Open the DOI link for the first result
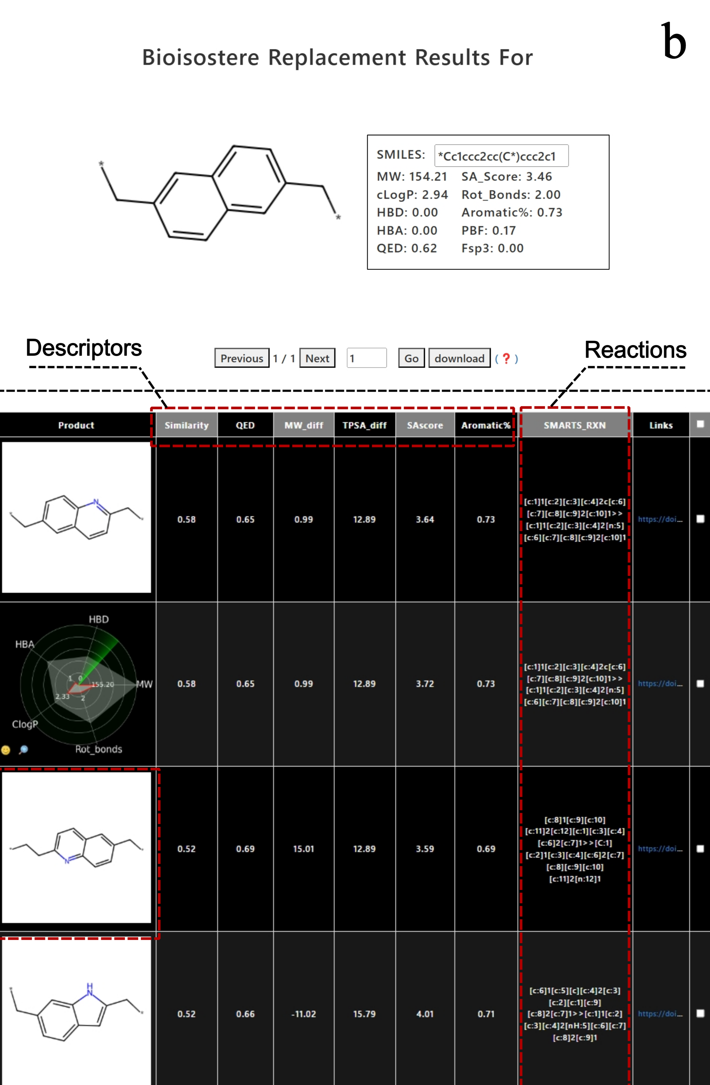Viewport: 710px width, 1085px height. [x=660, y=520]
